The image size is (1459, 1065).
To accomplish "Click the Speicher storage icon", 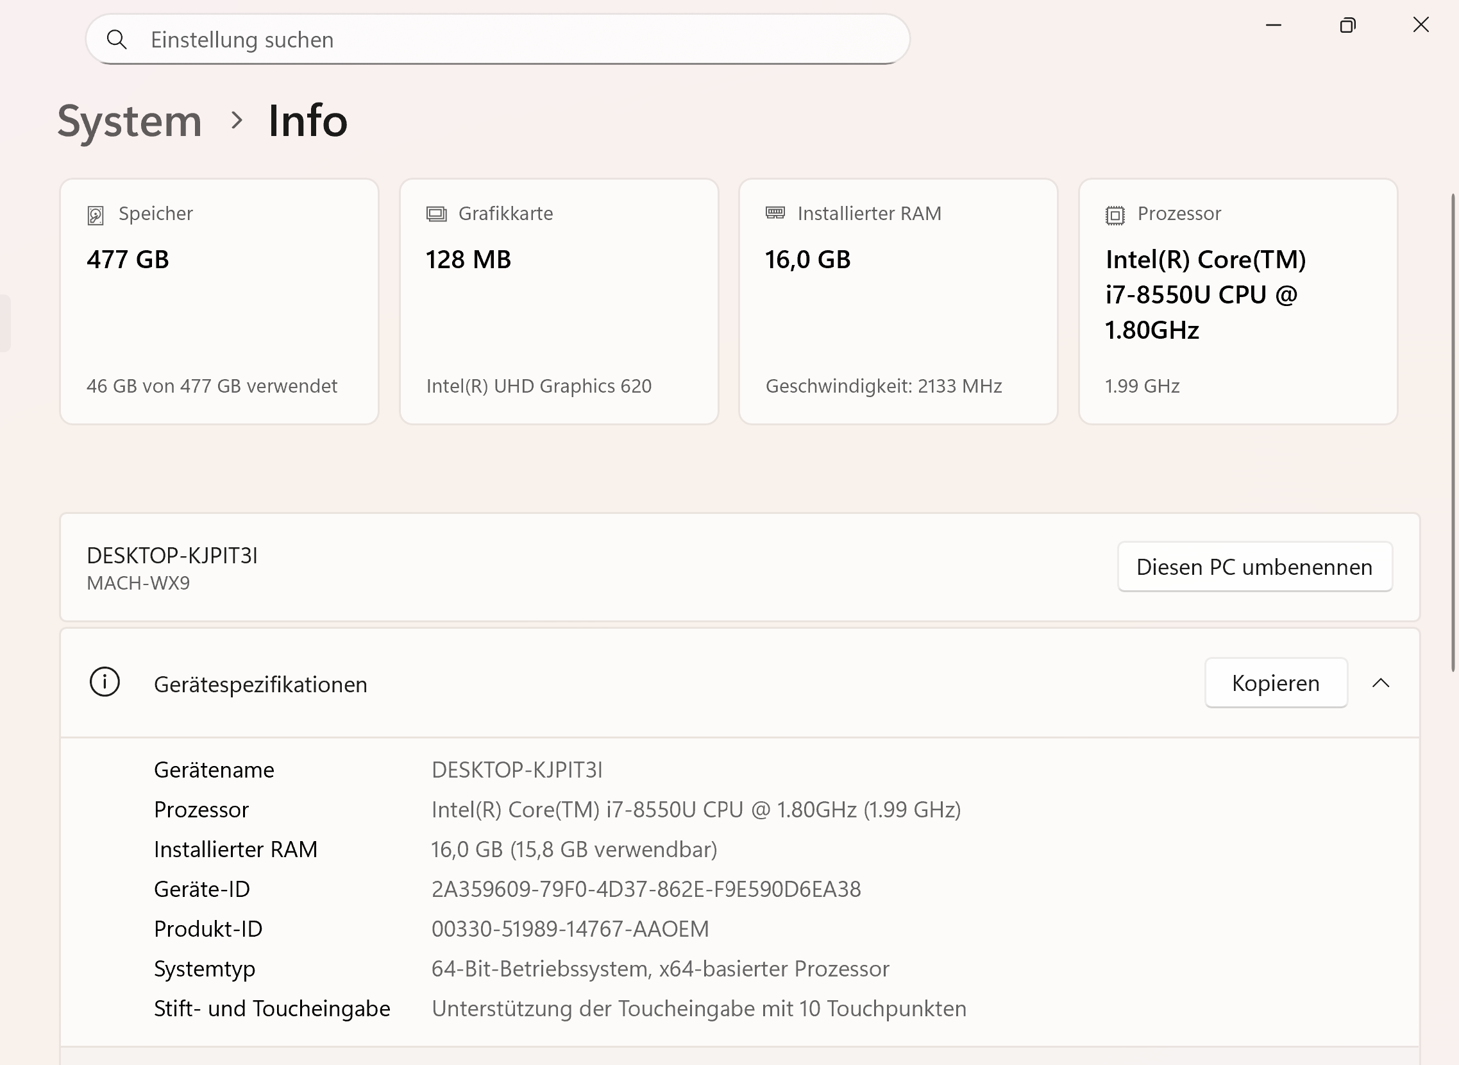I will 96,215.
